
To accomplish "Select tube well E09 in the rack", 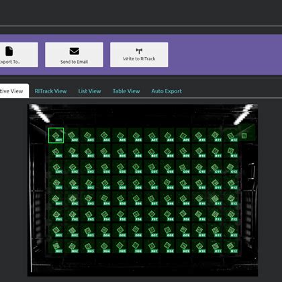I will (x=183, y=199).
